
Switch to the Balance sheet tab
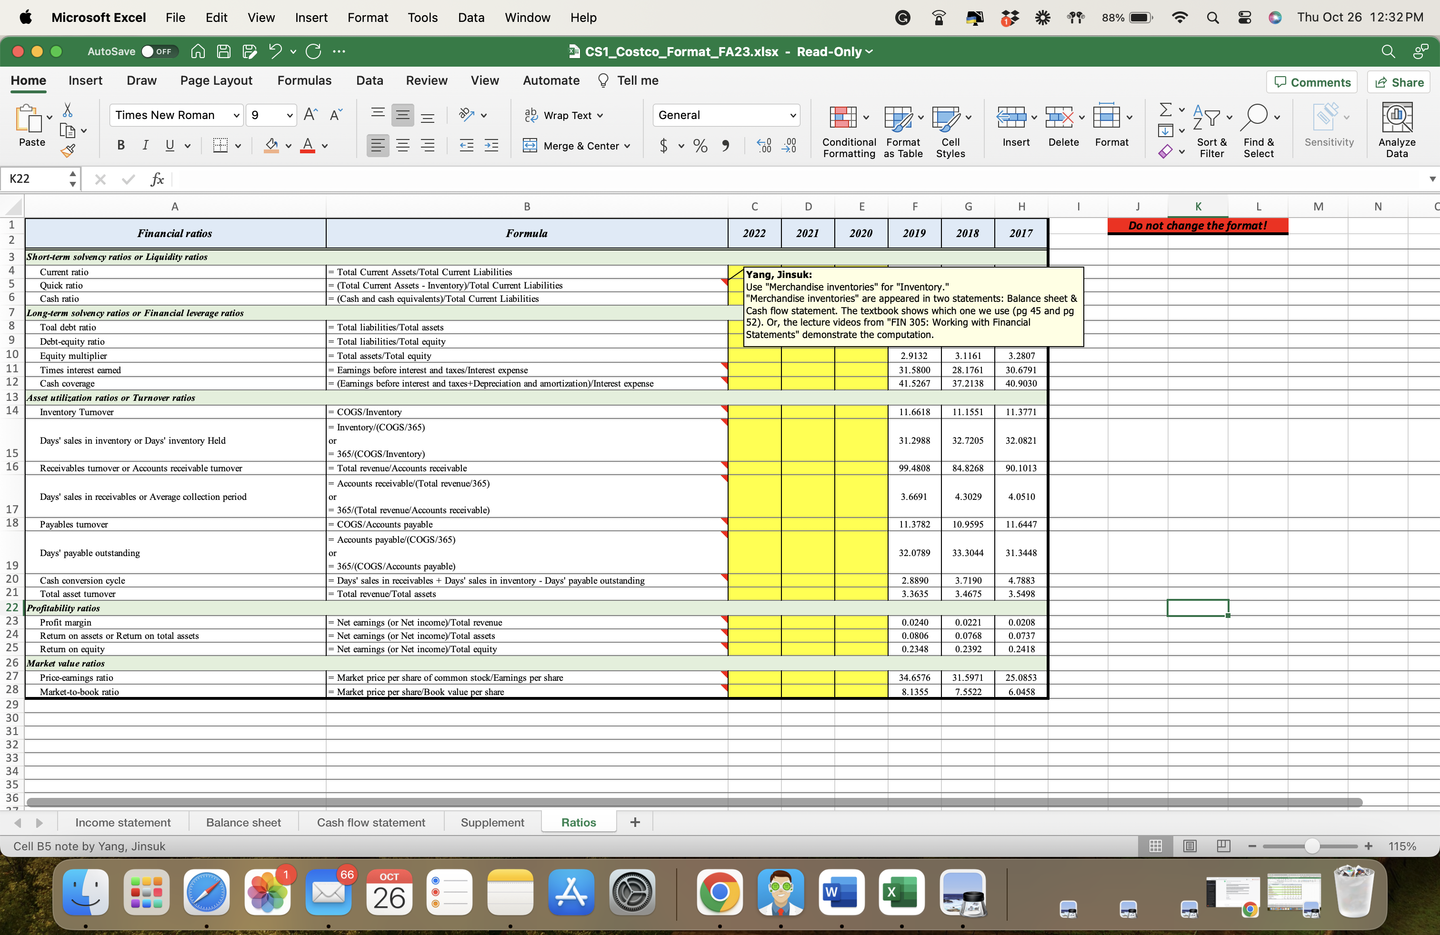[243, 823]
